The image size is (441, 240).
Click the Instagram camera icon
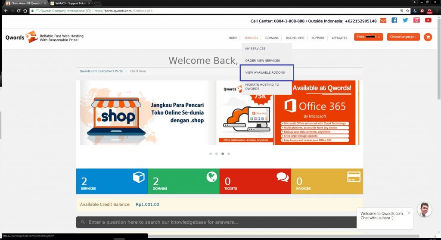point(416,20)
